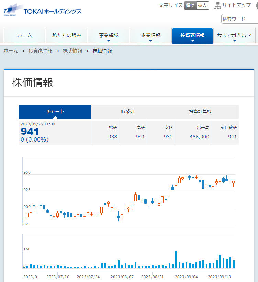
Task: Focus the 検索ワード search field
Action: click(x=240, y=19)
